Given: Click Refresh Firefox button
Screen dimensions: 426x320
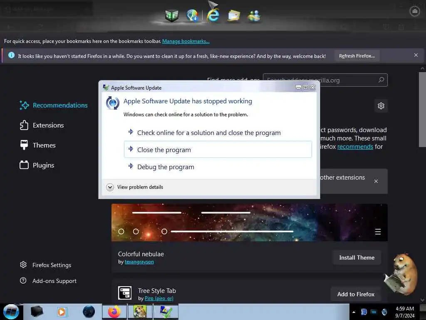Looking at the screenshot, I should coord(357,56).
